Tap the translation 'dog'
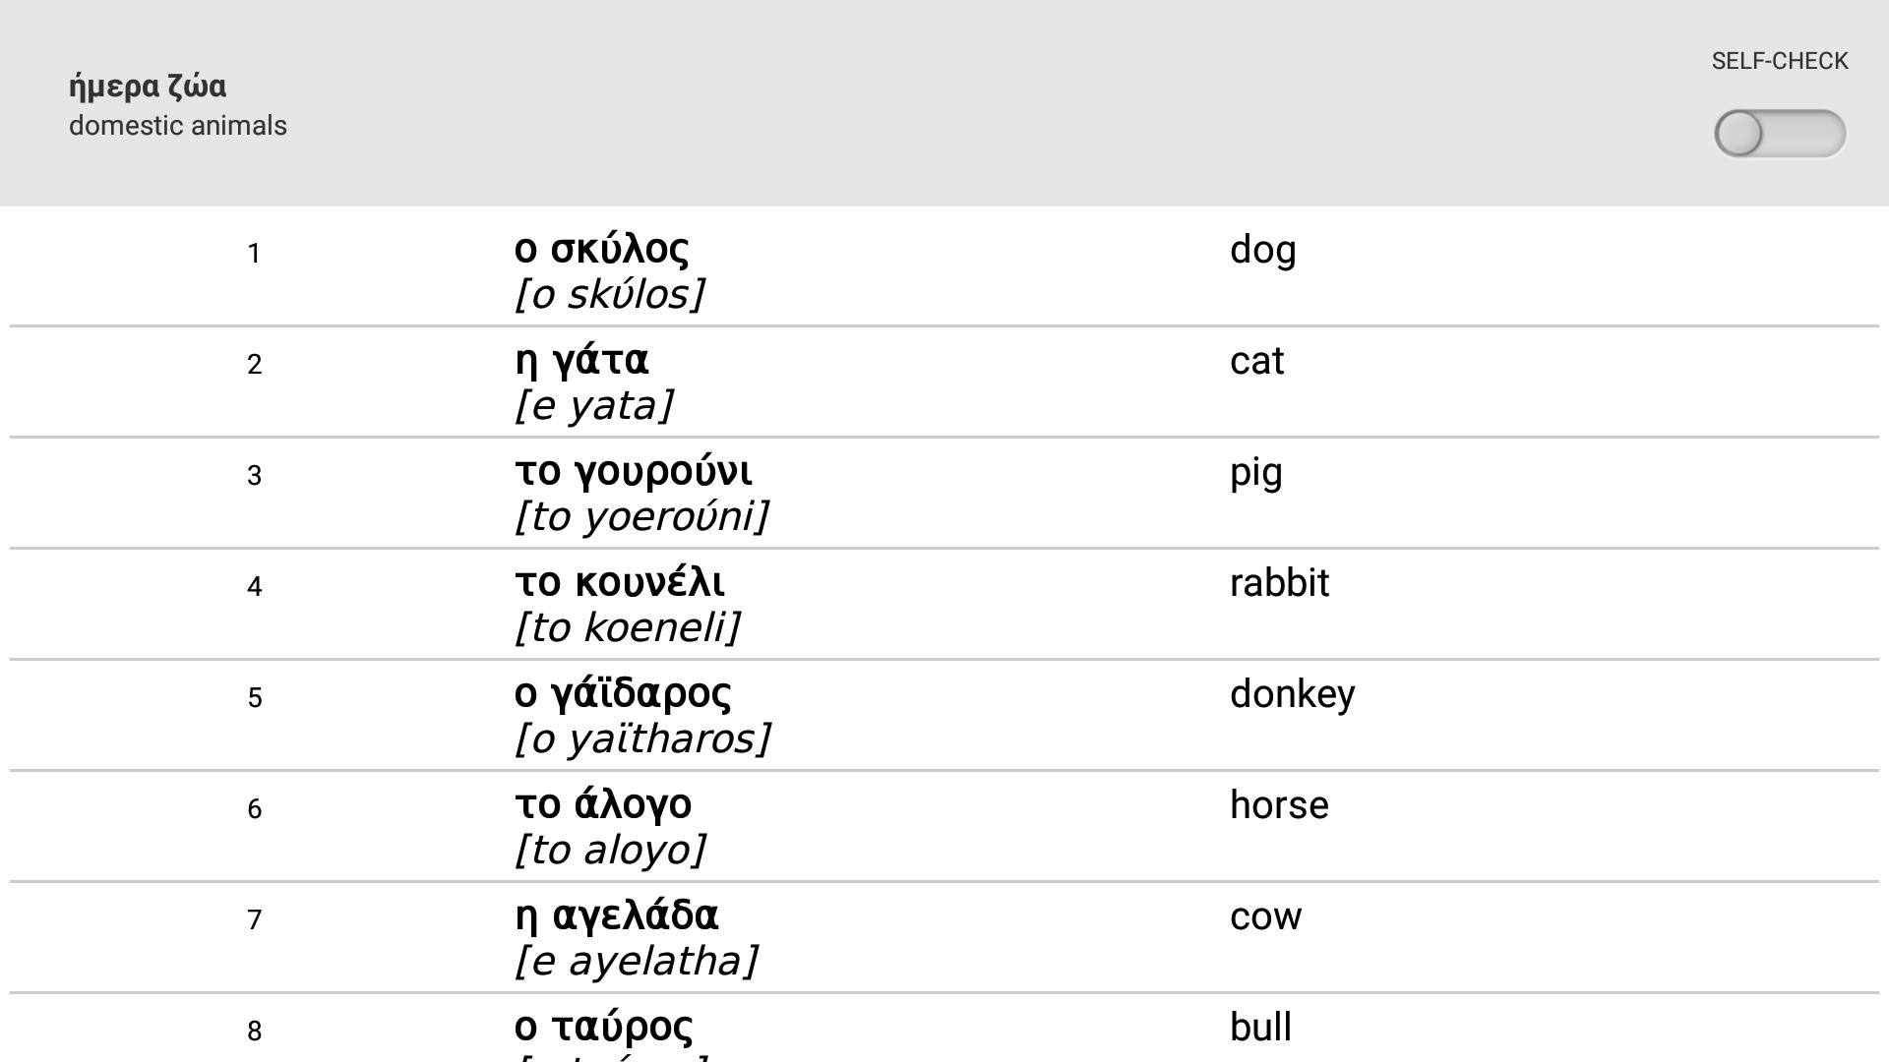Screen dimensions: 1889x1062 pyautogui.click(x=1262, y=250)
